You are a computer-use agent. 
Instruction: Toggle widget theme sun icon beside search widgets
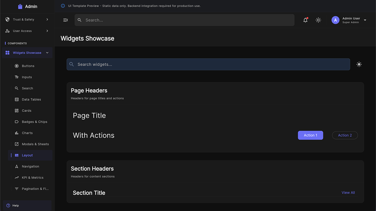[359, 64]
